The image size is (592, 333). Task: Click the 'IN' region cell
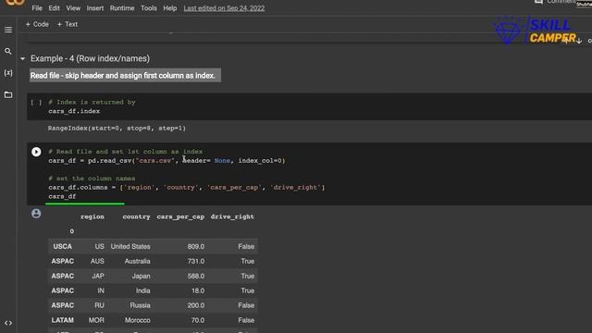[x=101, y=290]
